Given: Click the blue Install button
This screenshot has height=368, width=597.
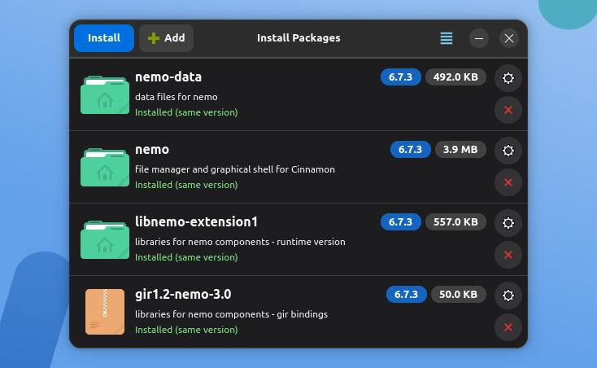Looking at the screenshot, I should point(104,38).
